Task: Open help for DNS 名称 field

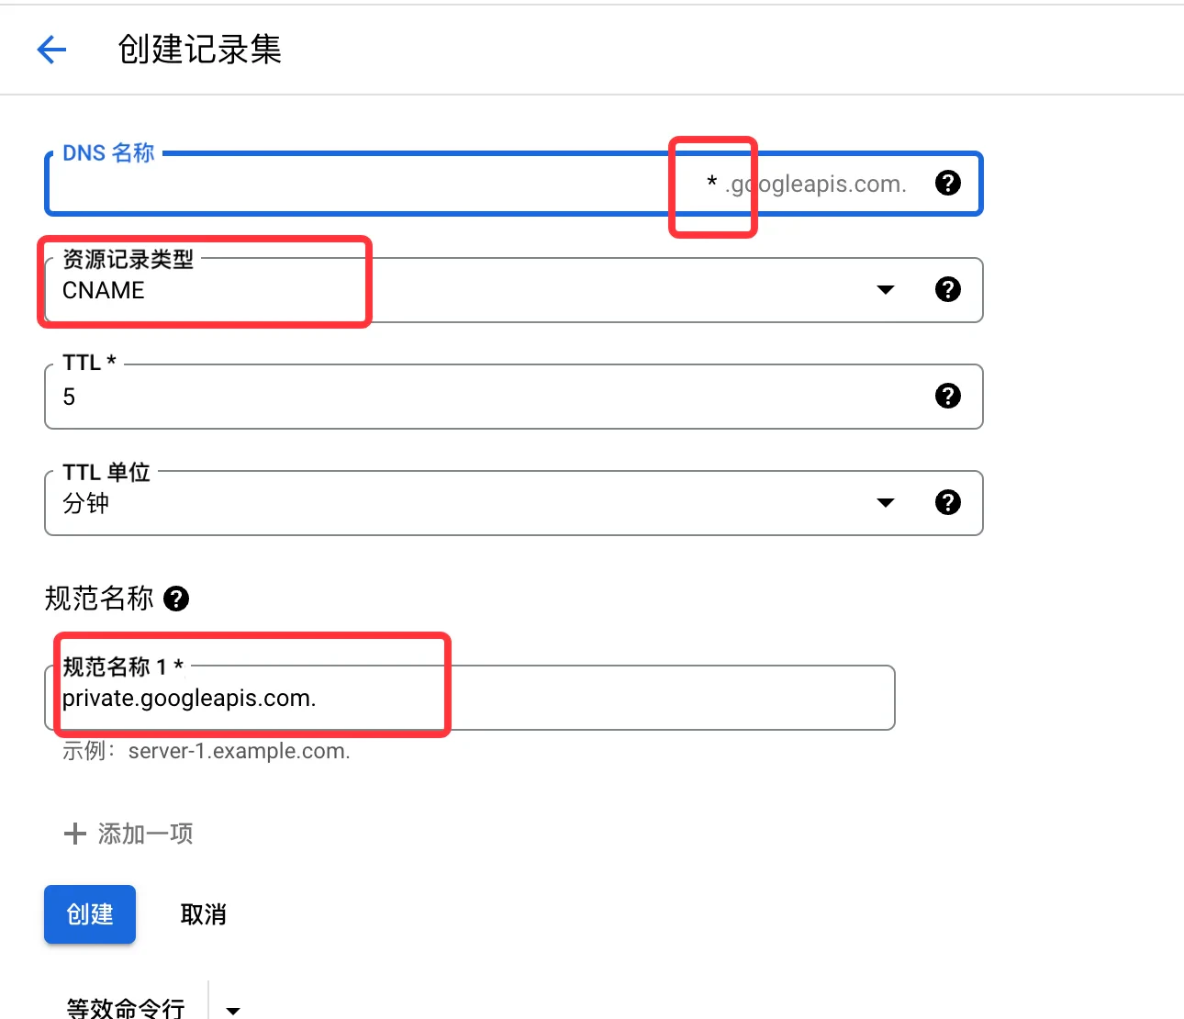Action: (x=948, y=183)
